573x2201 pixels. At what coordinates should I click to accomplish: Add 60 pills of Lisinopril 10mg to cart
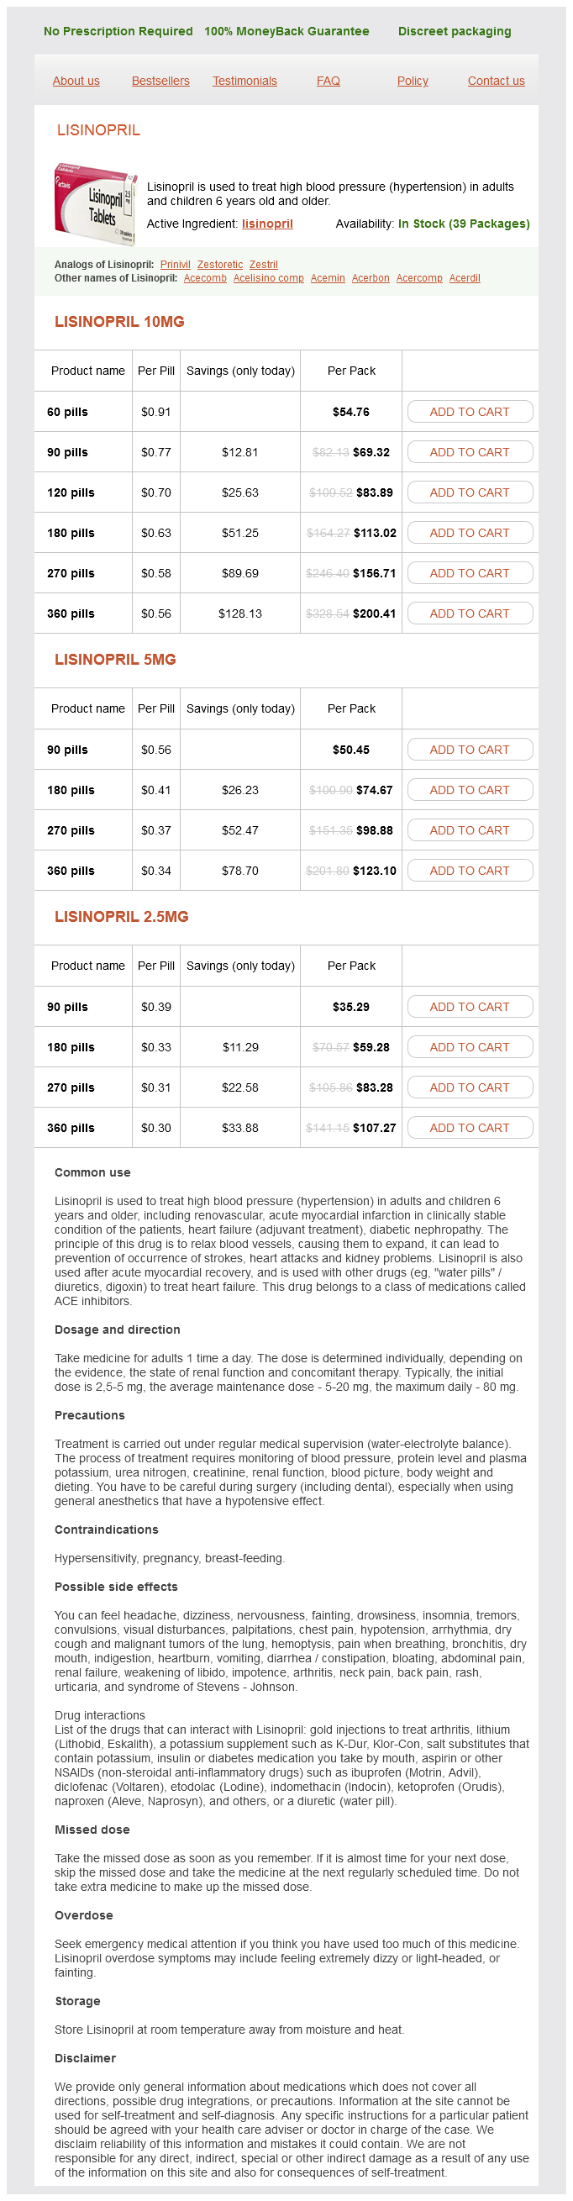coord(470,412)
